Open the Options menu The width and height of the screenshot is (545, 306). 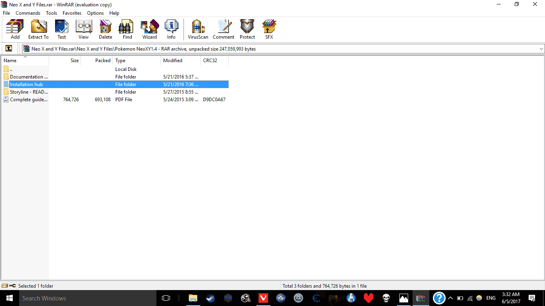coord(95,13)
